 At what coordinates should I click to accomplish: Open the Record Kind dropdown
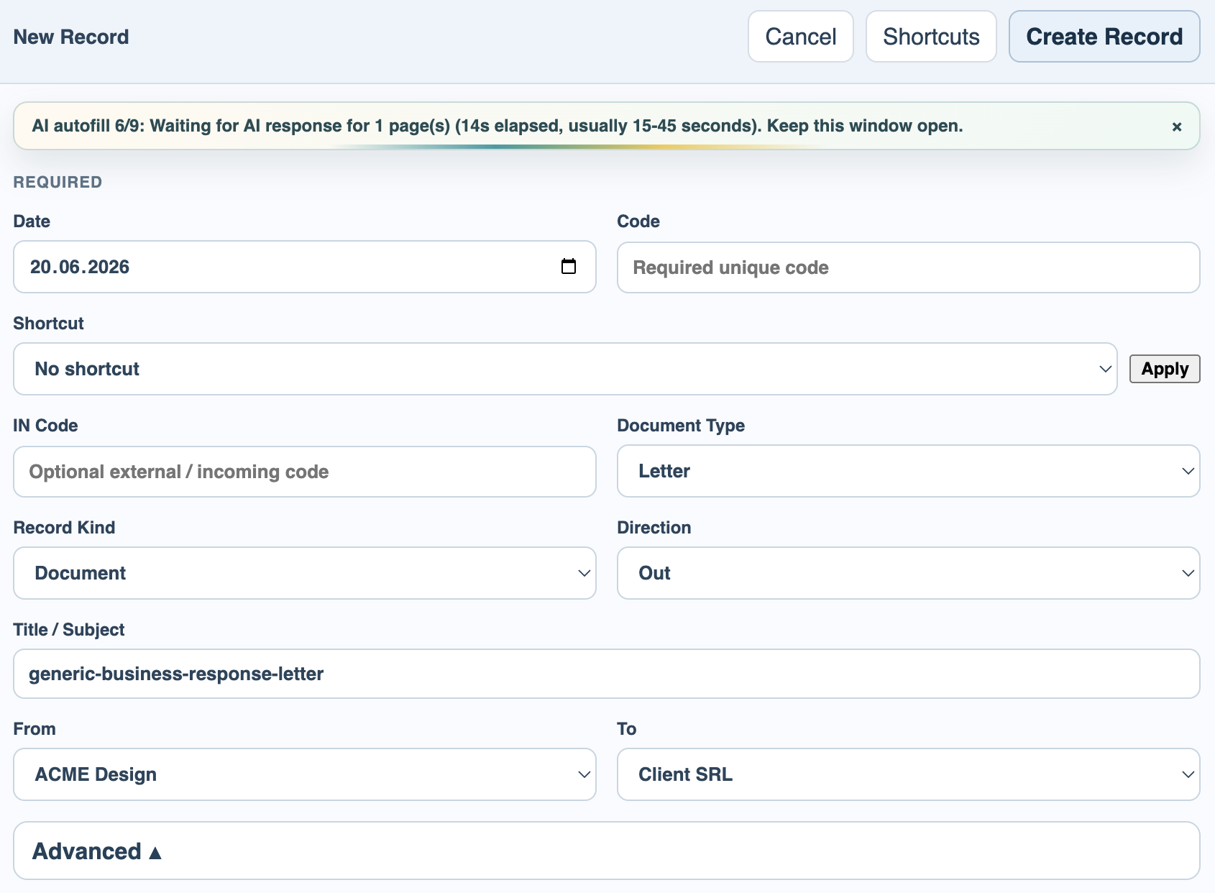pyautogui.click(x=305, y=573)
